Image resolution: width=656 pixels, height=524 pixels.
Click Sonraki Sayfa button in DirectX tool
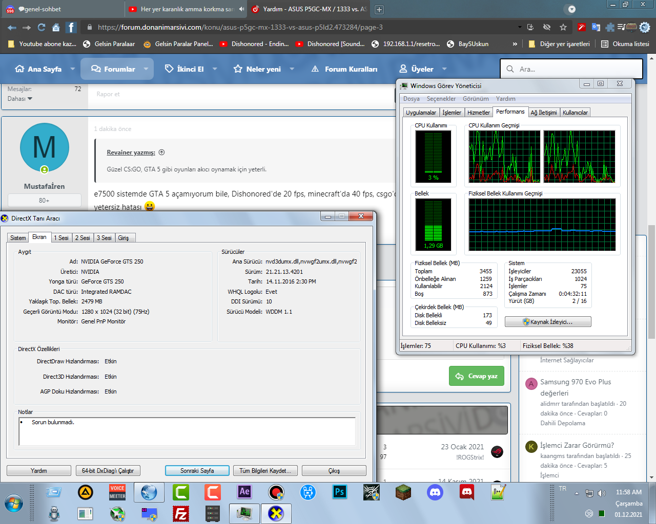[x=197, y=471]
